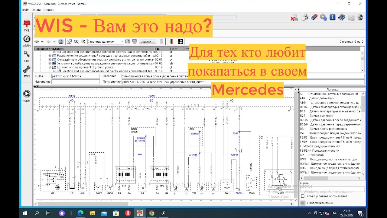Open Google Chrome from taskbar
Screen dimensions: 387x218
point(152,213)
